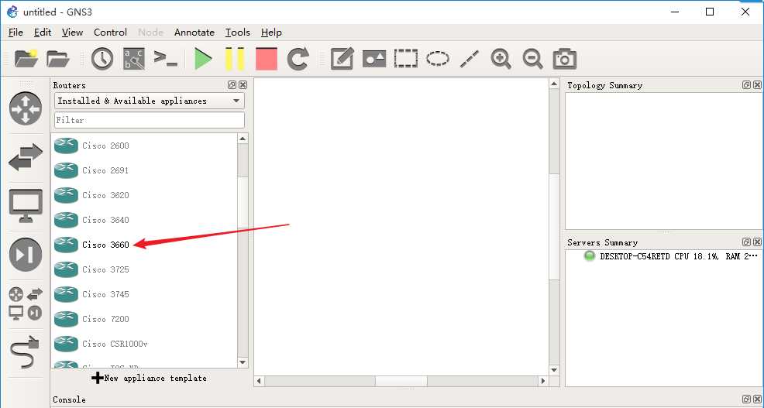The height and width of the screenshot is (408, 764).
Task: Click the Zoom out magnifier icon
Action: [x=532, y=59]
